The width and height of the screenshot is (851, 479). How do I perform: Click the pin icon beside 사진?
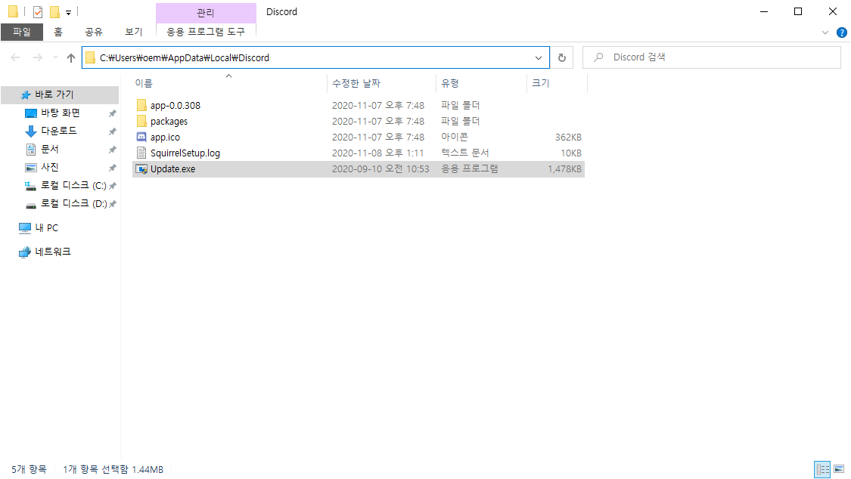113,168
